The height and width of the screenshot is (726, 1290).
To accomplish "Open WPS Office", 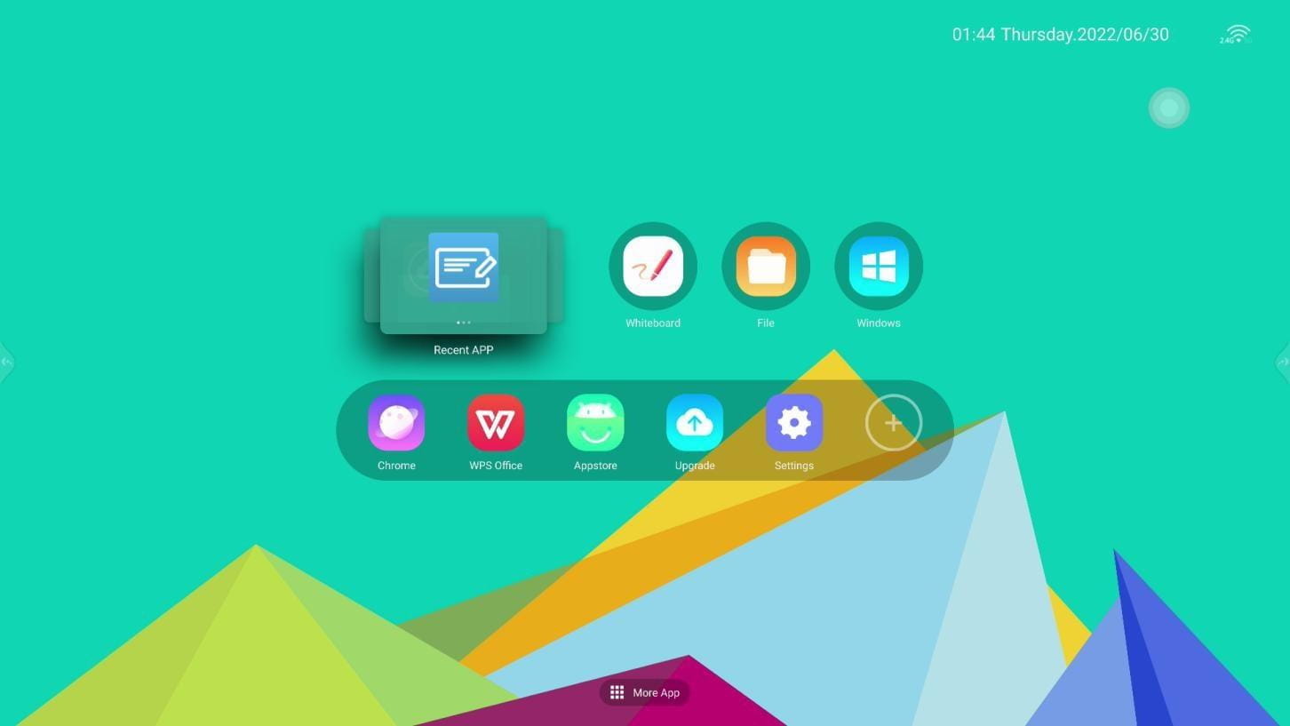I will 496,423.
